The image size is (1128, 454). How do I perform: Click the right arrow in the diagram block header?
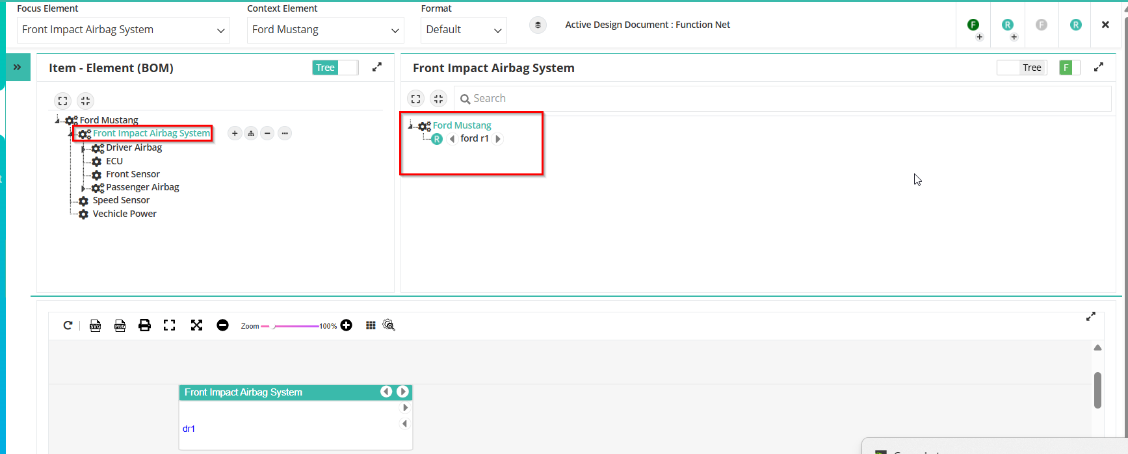click(x=402, y=392)
